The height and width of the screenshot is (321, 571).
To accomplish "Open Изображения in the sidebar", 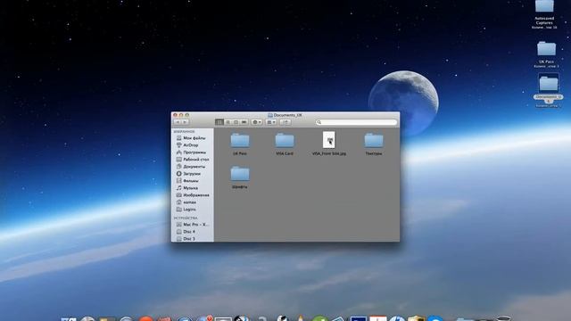I will click(193, 195).
